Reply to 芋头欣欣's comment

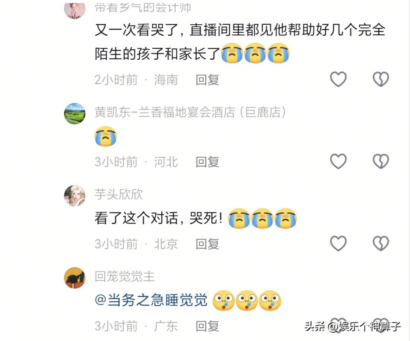tap(207, 244)
